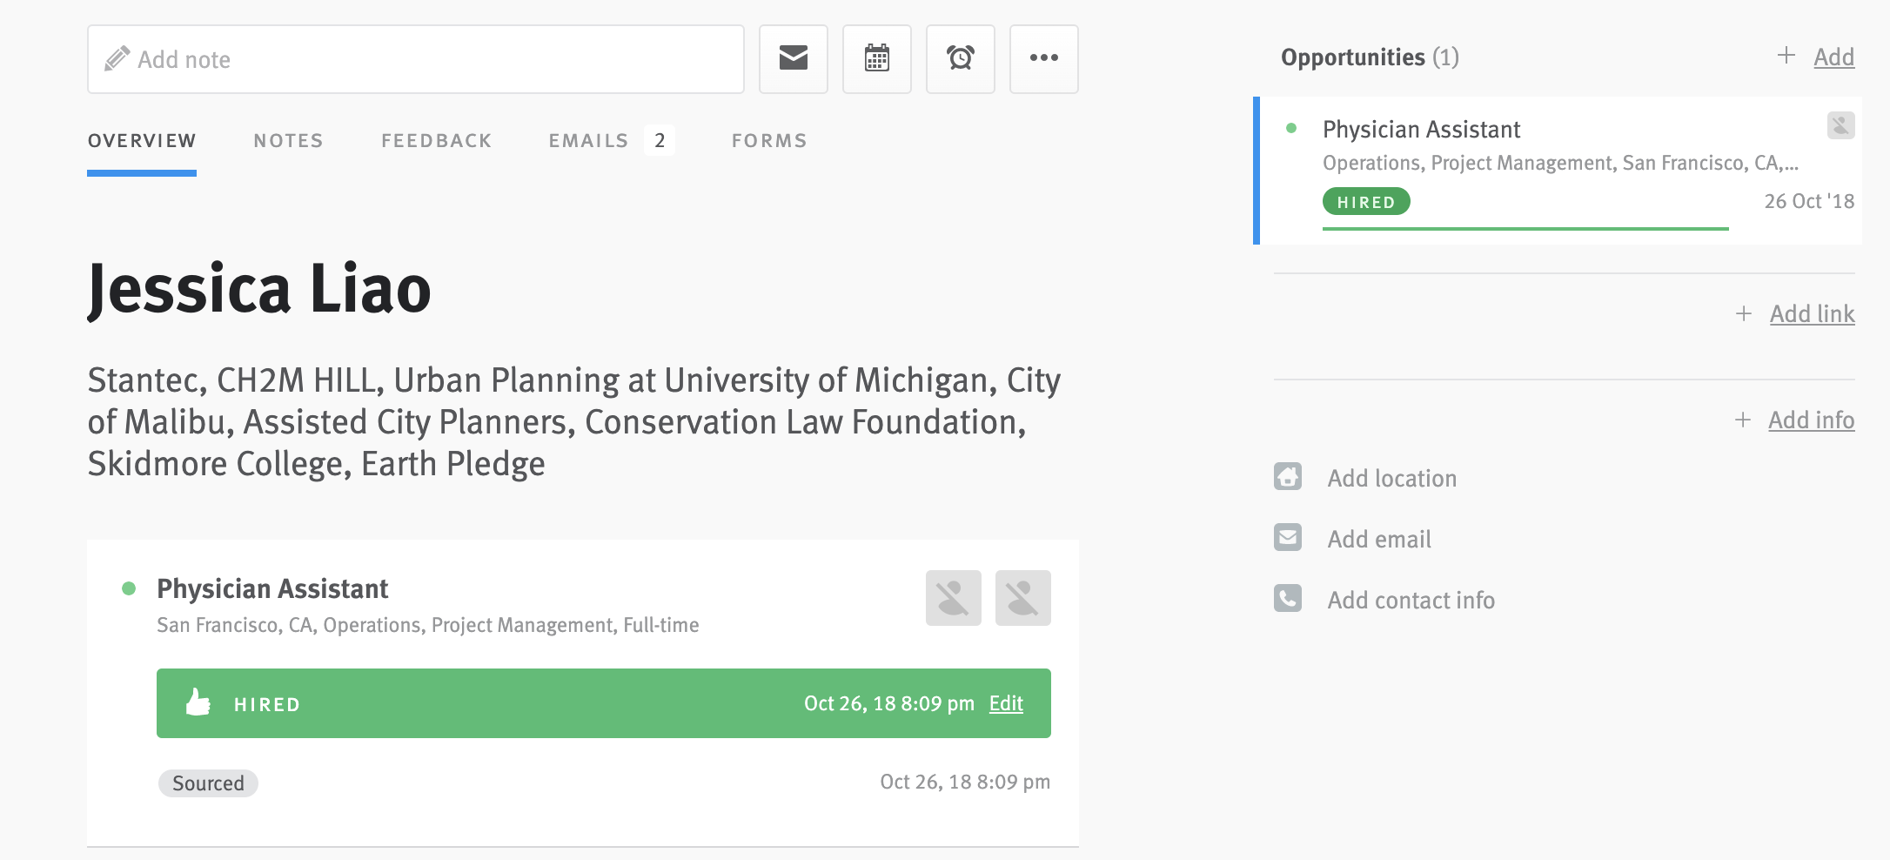
Task: Click Oct 26, 18 8:09 pm beside Sourced
Action: point(965,782)
